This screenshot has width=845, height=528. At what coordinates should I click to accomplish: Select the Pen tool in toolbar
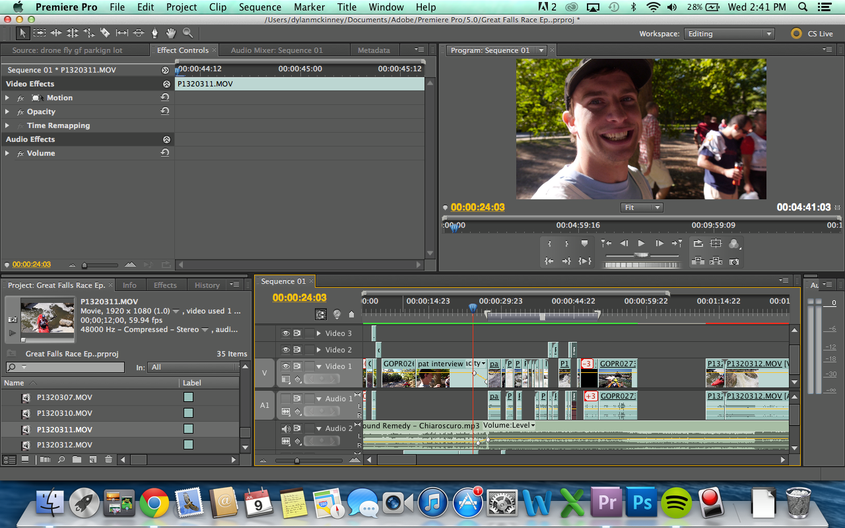tap(154, 33)
